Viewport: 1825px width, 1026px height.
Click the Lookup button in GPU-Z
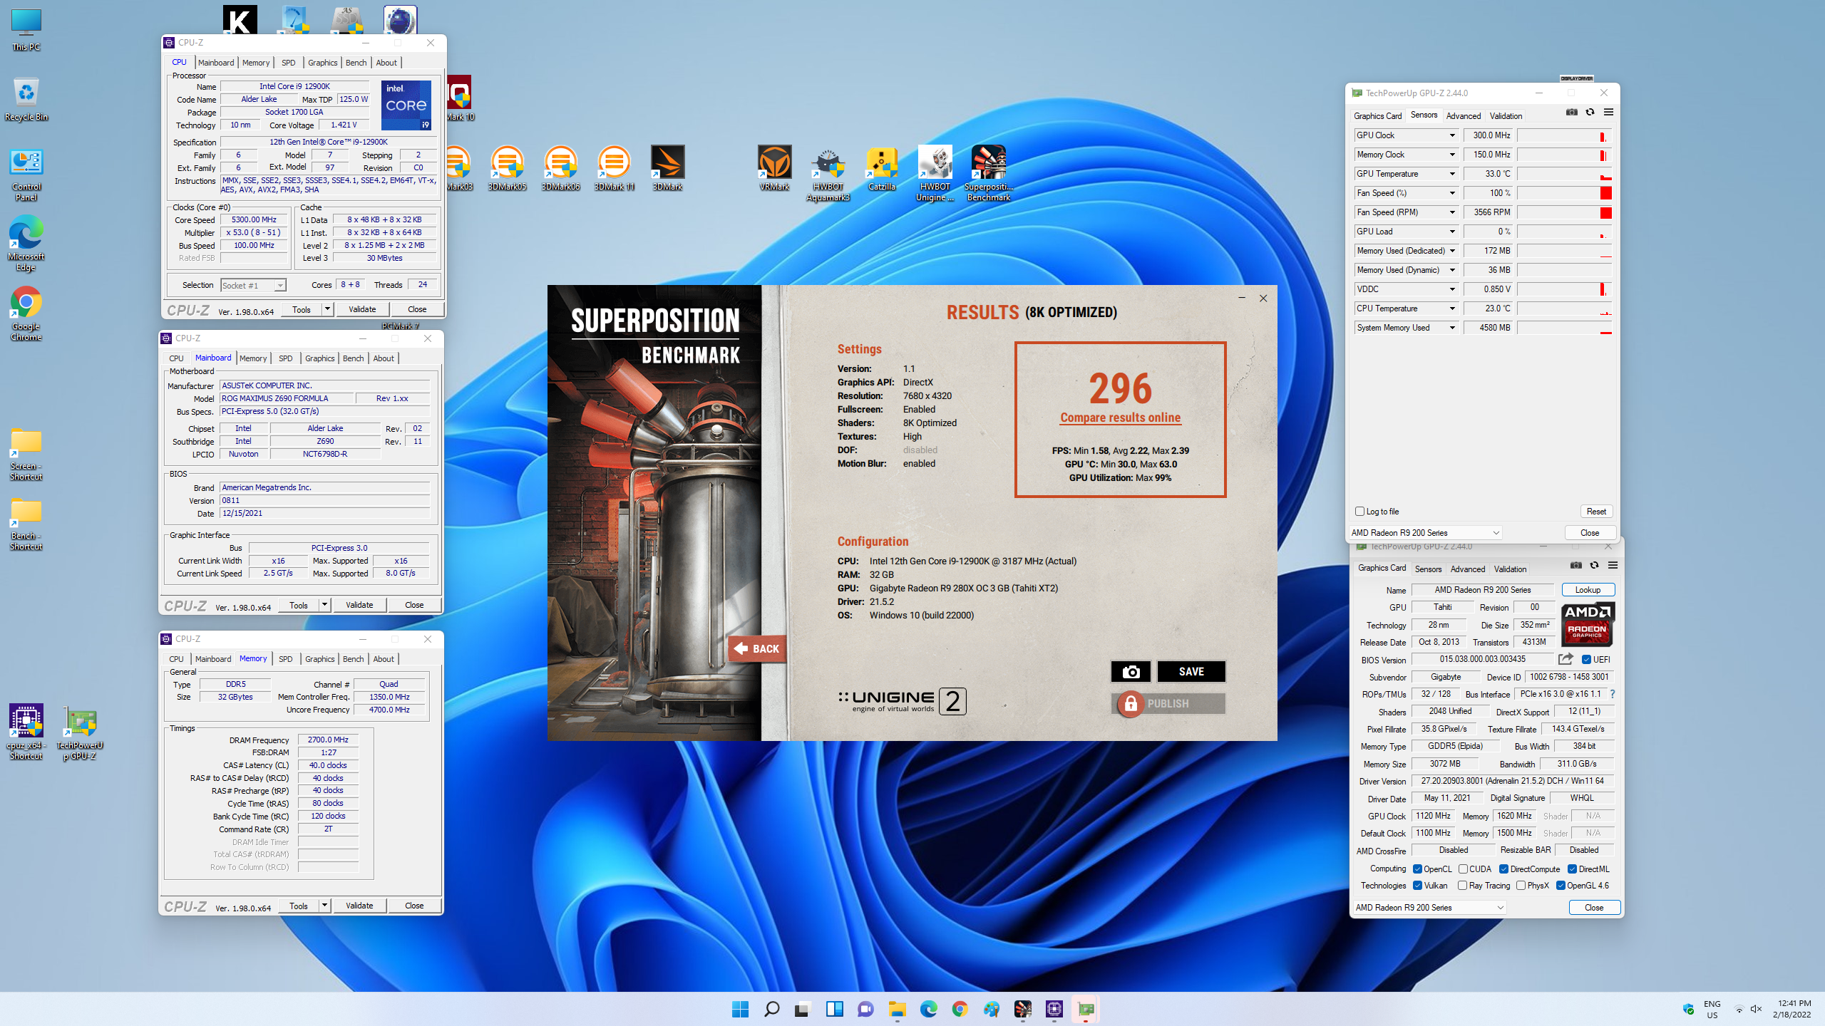(1588, 590)
